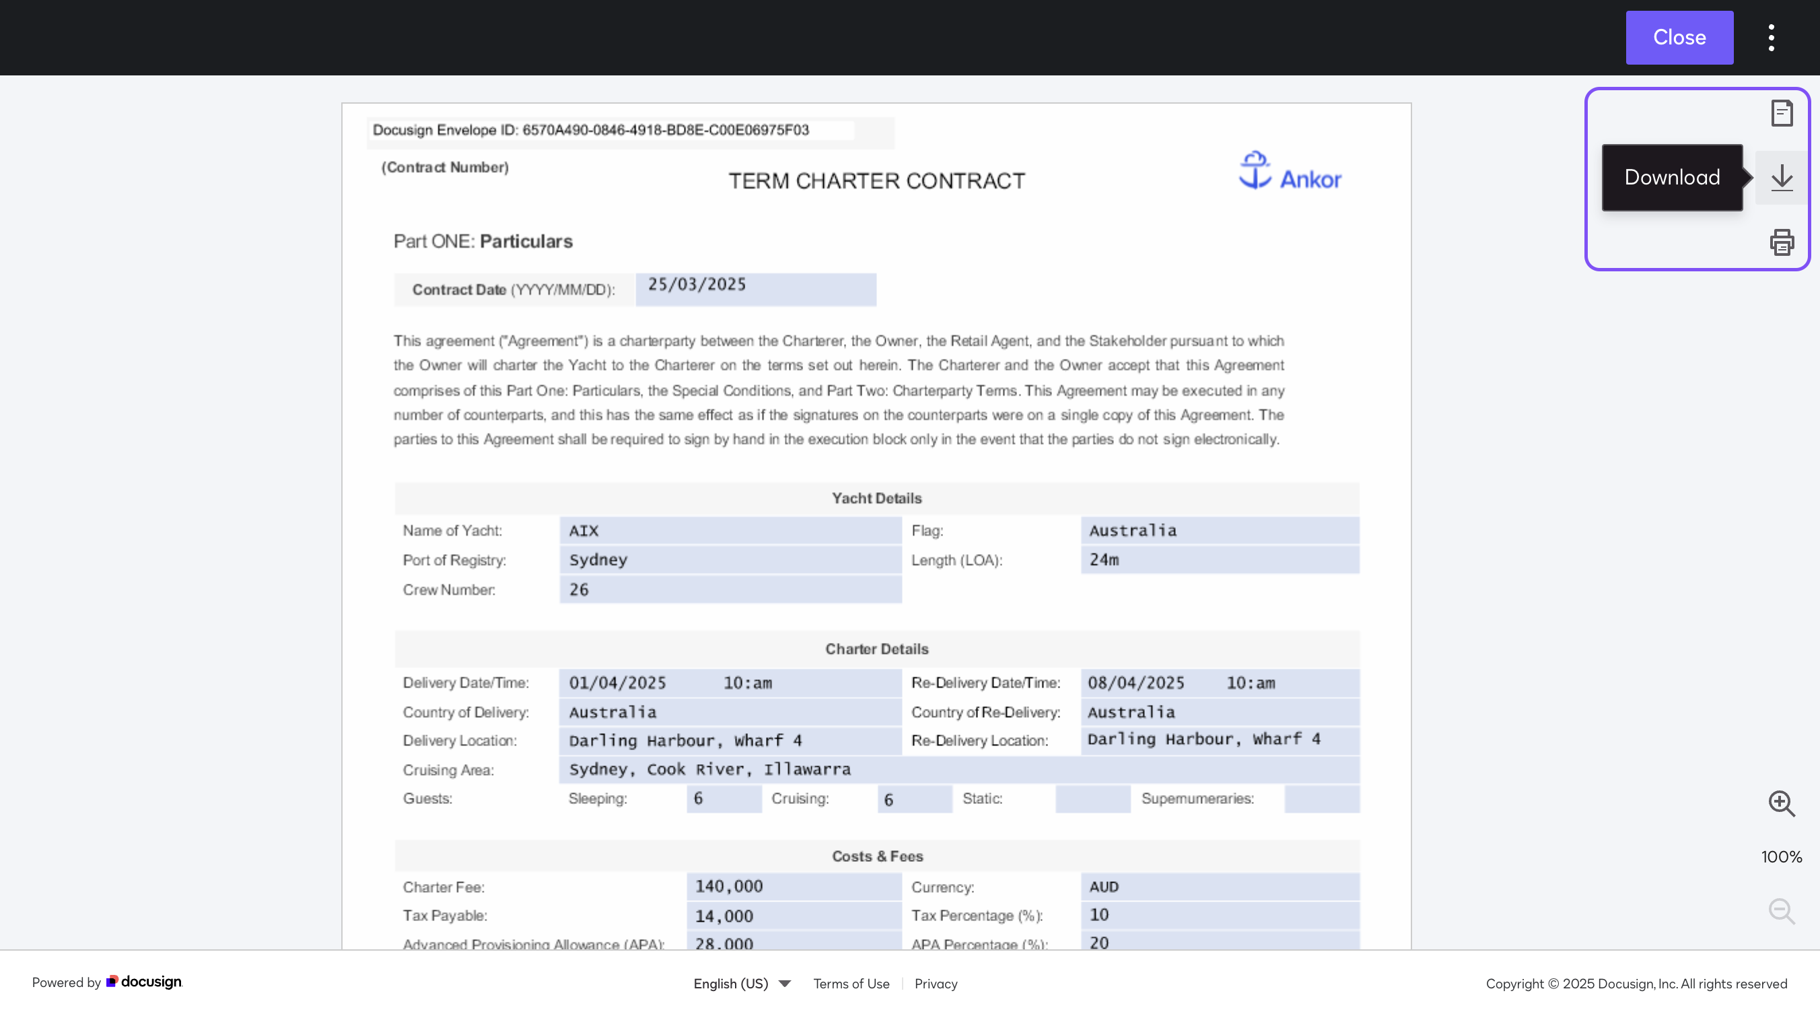Click the Charter Fee field 140,000
Viewport: 1820px width, 1018px height.
point(794,887)
